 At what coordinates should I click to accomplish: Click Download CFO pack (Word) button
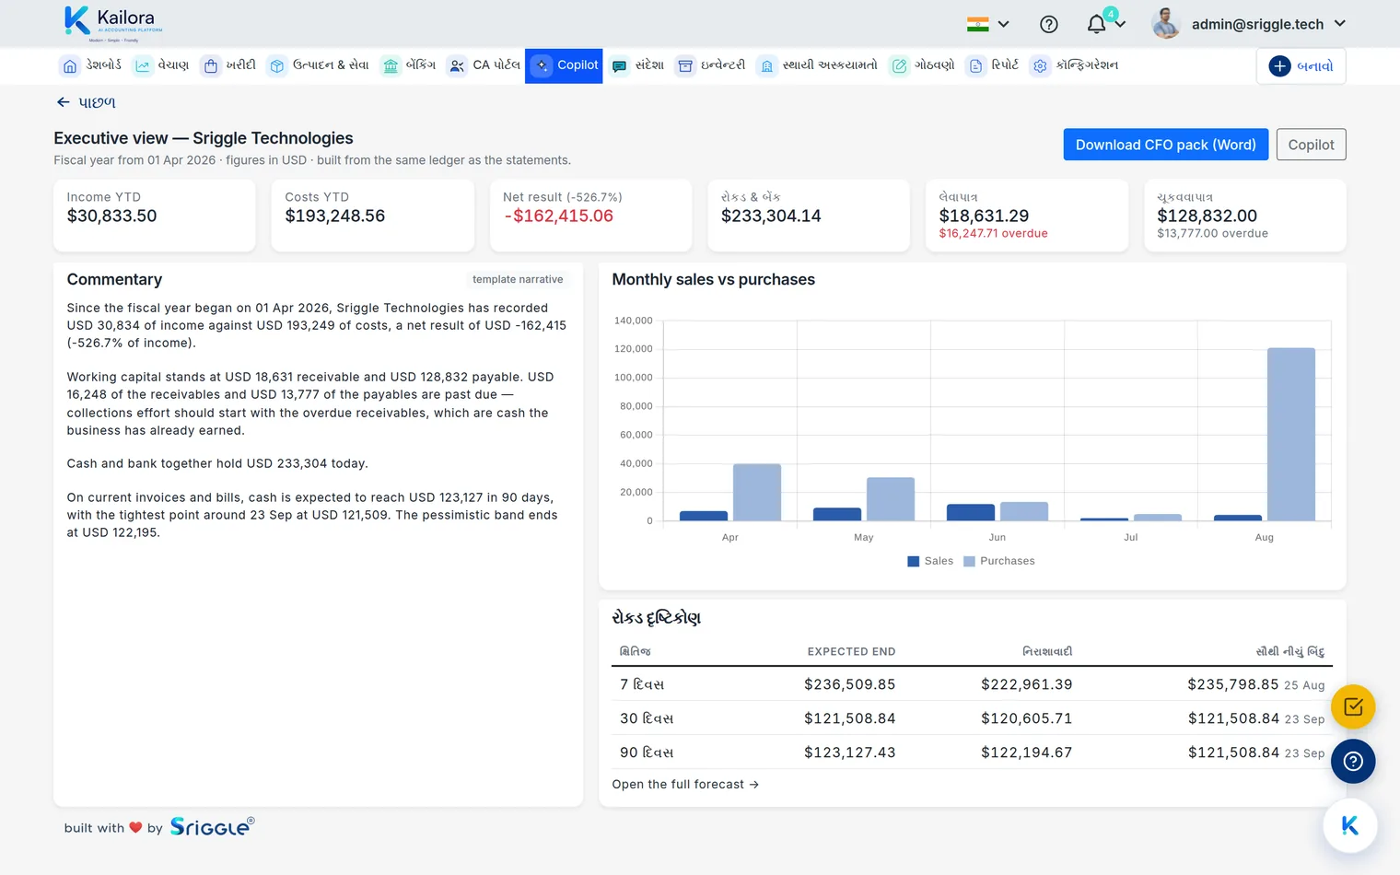(1165, 145)
